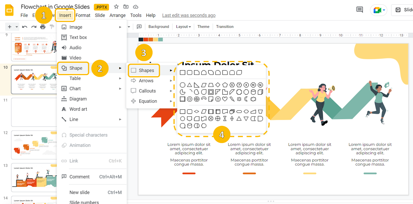Expand the Chart submenu arrow
This screenshot has width=413, height=204.
pos(120,88)
